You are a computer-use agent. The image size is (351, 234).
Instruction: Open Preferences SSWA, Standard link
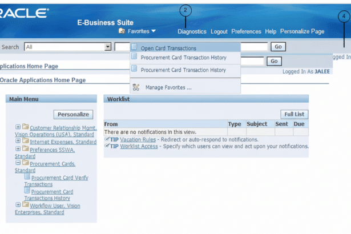point(45,153)
